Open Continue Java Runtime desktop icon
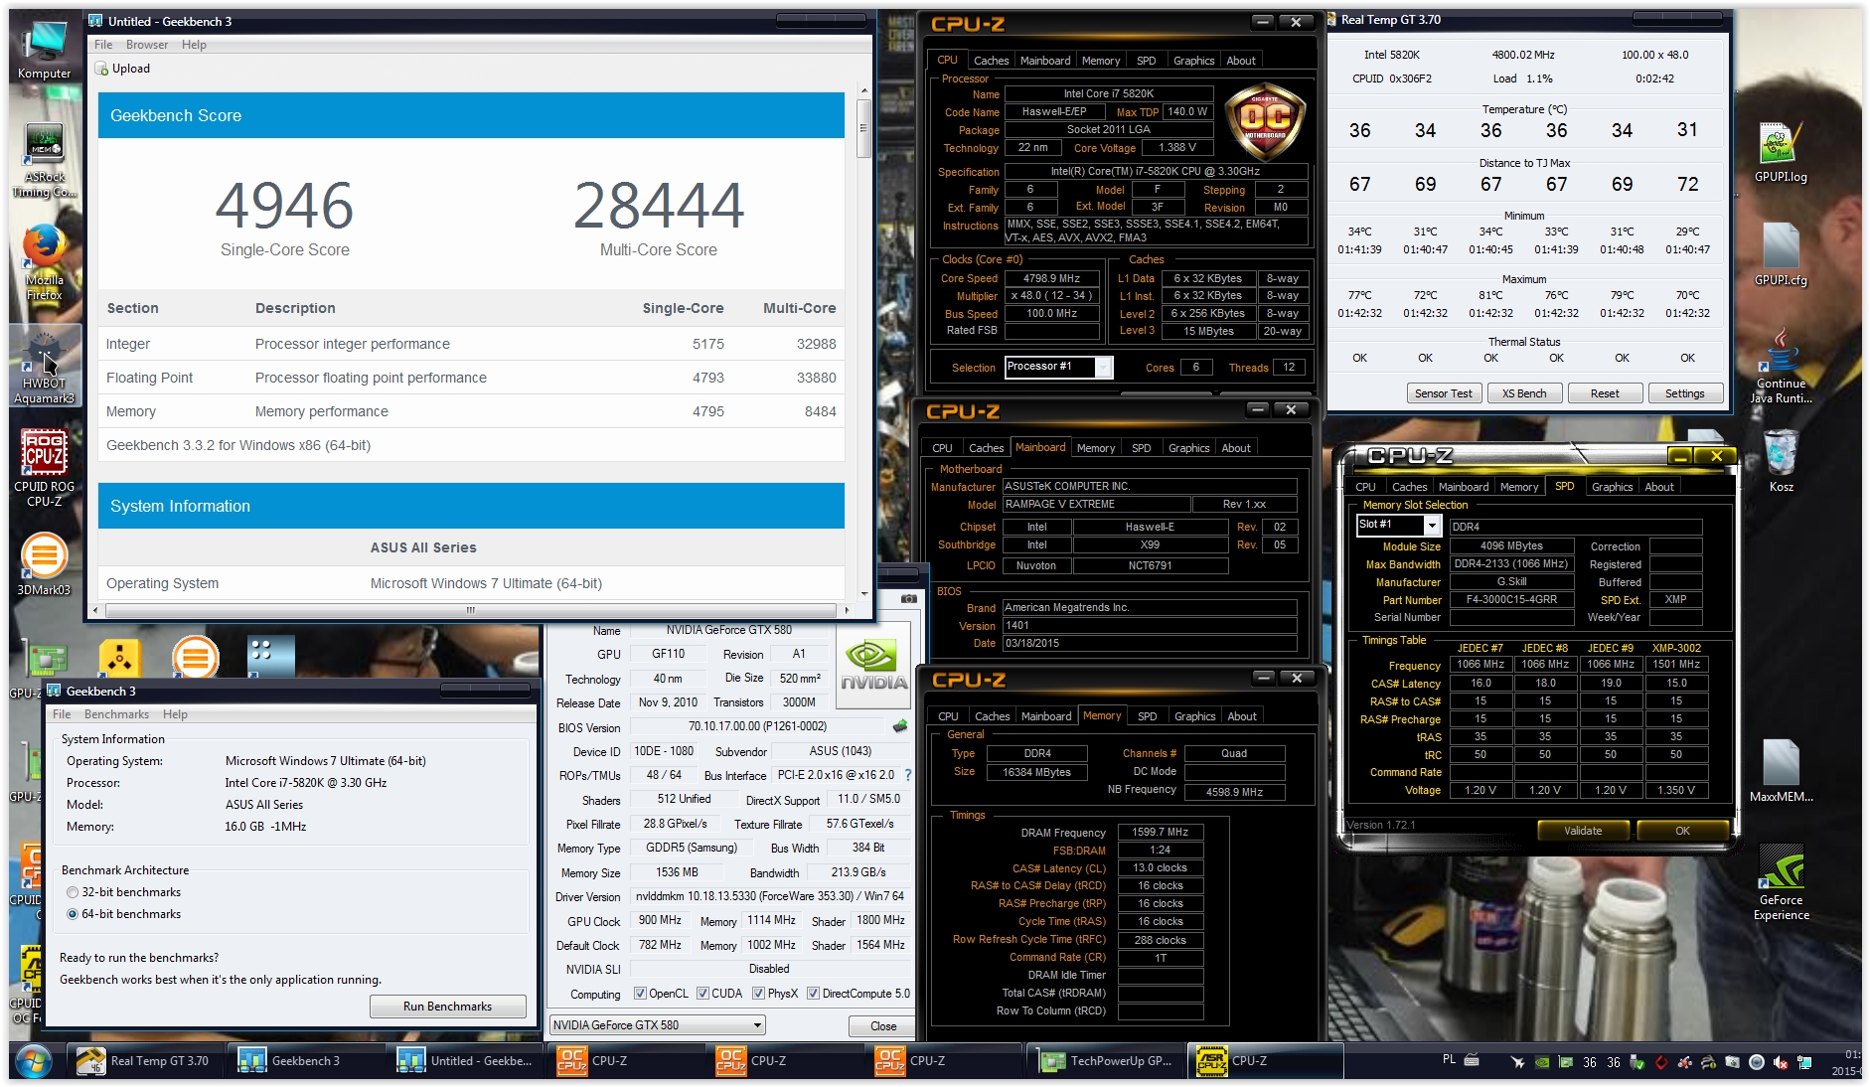This screenshot has width=1870, height=1087. point(1781,366)
